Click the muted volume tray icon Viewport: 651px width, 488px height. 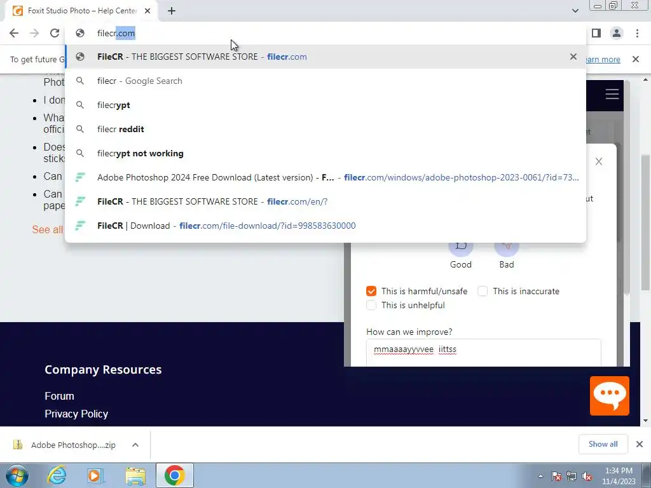(x=587, y=477)
